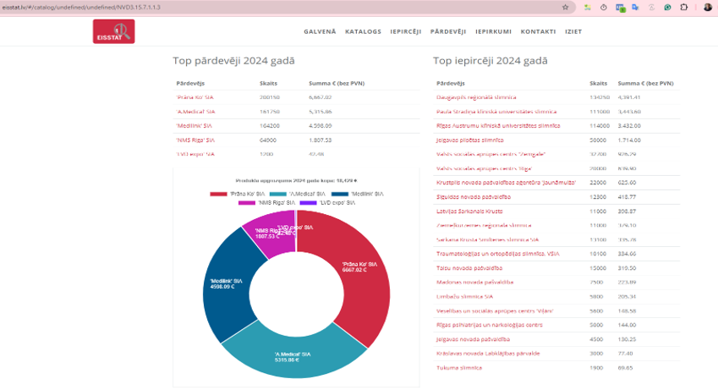Toggle 'LVD expo' SIA purple legend swatch
Screen dimensions: 718x390
click(308, 202)
